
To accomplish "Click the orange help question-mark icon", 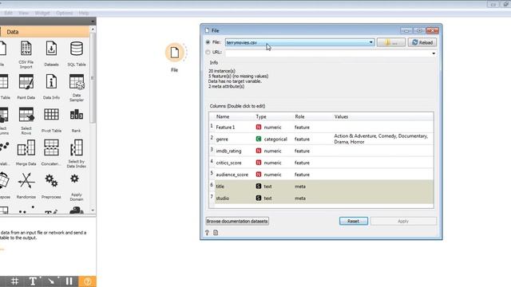I will [87, 281].
